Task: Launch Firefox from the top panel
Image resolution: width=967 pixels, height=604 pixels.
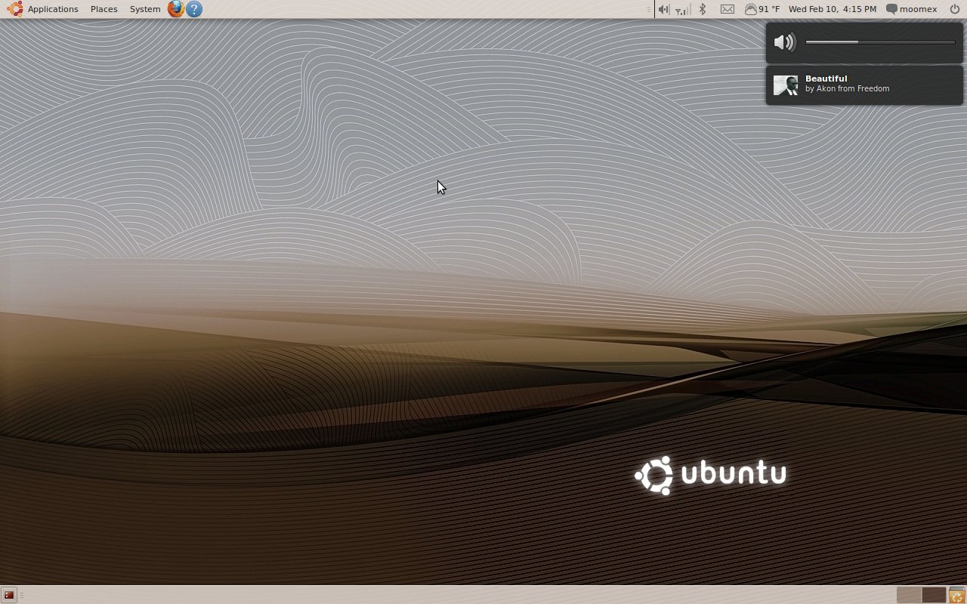Action: pos(176,9)
